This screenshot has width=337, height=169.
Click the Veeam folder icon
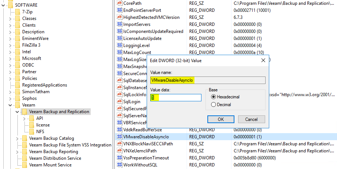click(17, 105)
